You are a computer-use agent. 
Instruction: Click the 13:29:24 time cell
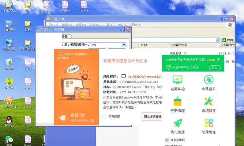[x=224, y=53]
